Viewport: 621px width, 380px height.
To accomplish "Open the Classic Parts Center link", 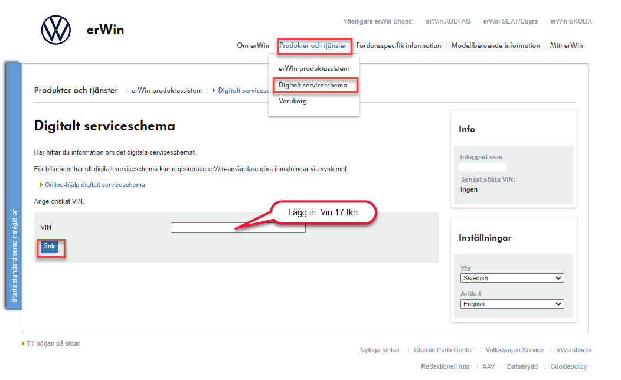I will pos(443,350).
